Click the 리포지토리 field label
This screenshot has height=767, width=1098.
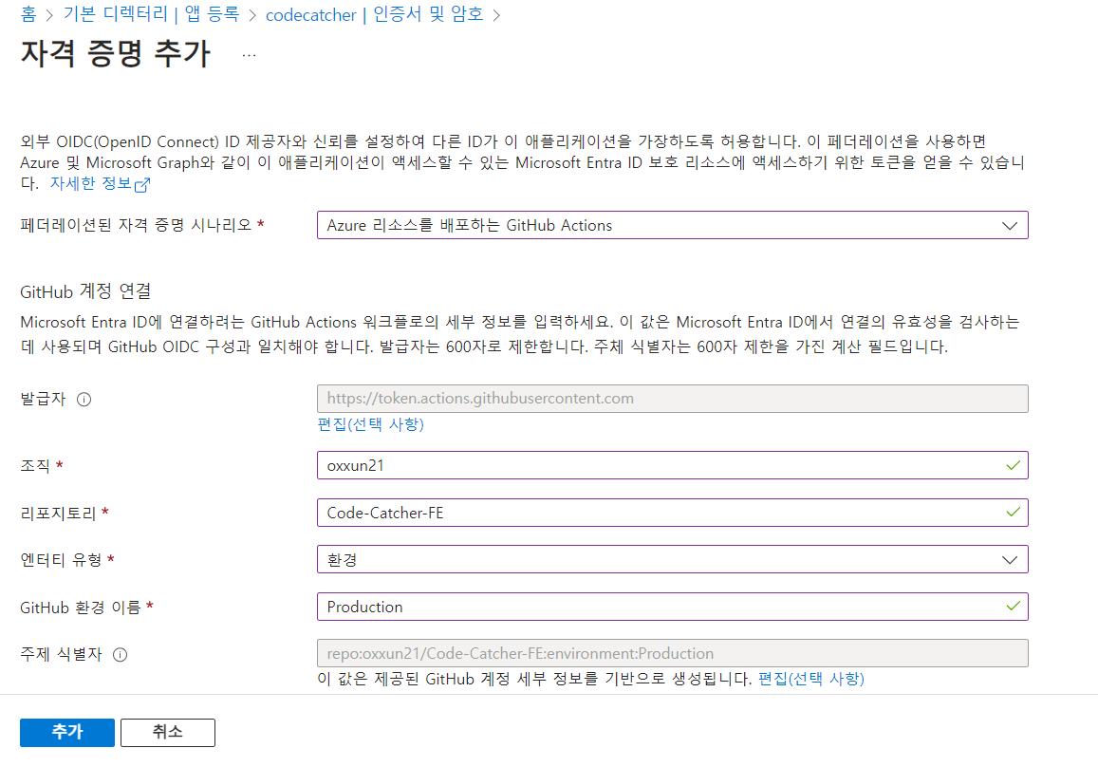click(58, 514)
